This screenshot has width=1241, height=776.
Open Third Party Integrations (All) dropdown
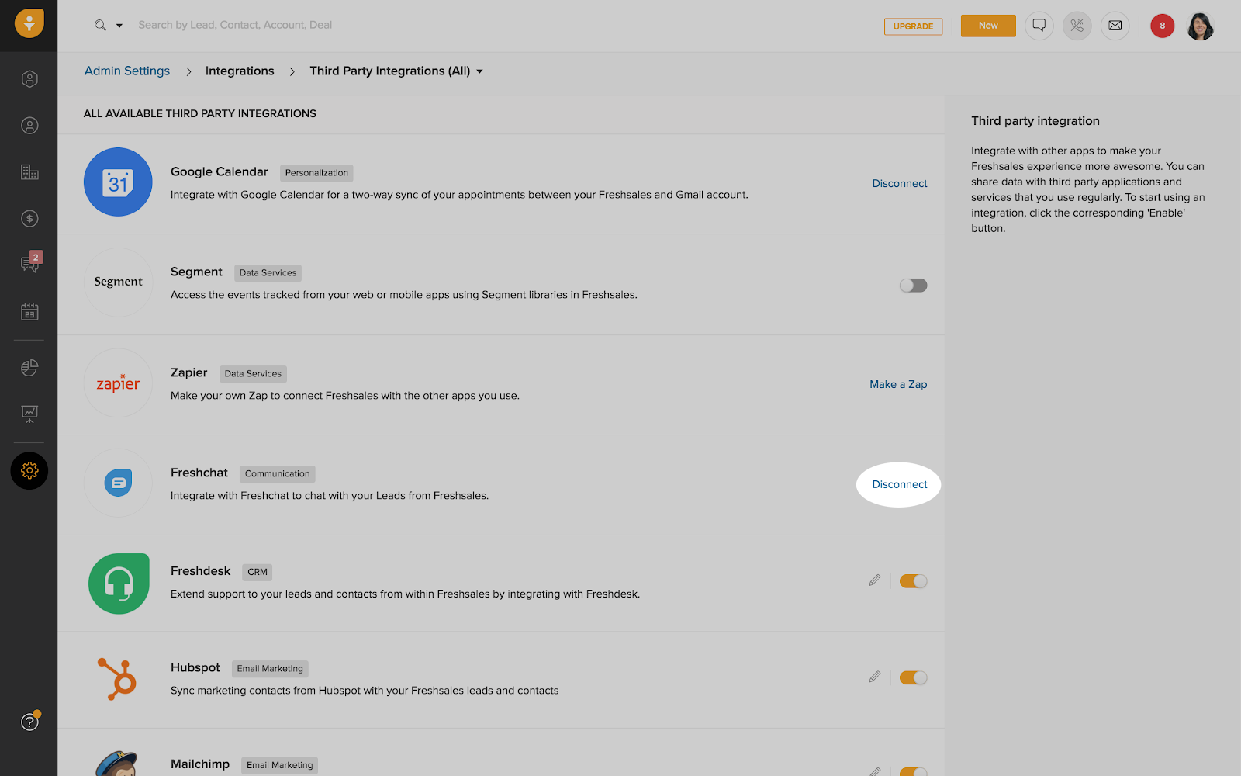tap(396, 71)
